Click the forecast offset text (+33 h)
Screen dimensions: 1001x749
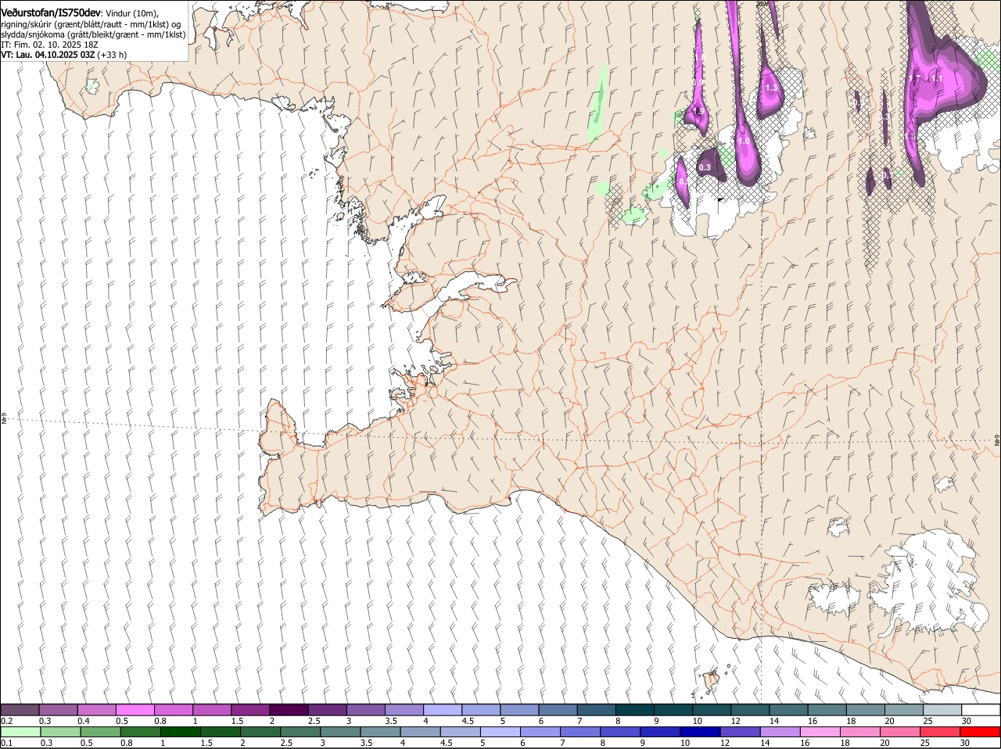[113, 55]
